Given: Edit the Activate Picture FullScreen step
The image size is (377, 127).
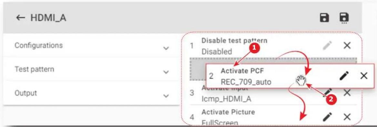Looking at the screenshot, I should (x=327, y=117).
